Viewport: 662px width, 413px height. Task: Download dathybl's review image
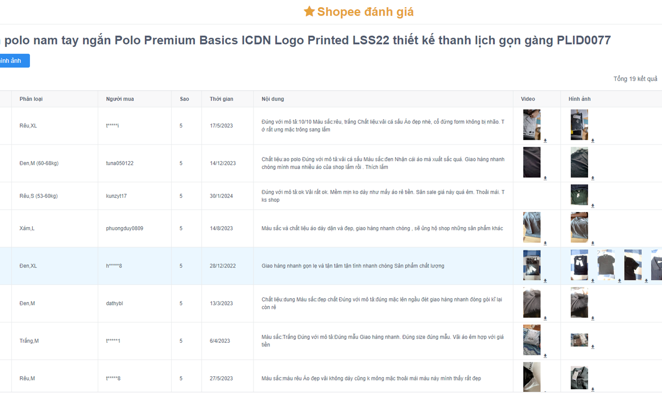(593, 318)
